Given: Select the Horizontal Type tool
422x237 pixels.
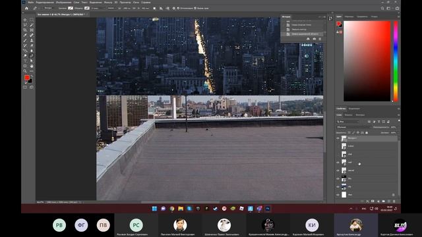Looking at the screenshot, I should point(25,61).
